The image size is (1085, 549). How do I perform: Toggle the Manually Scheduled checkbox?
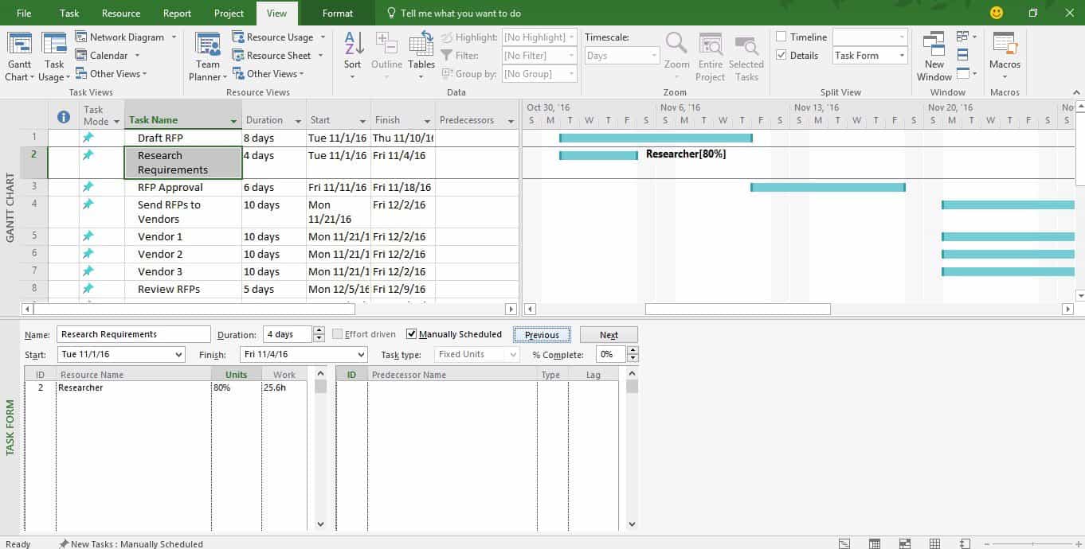[x=412, y=334]
